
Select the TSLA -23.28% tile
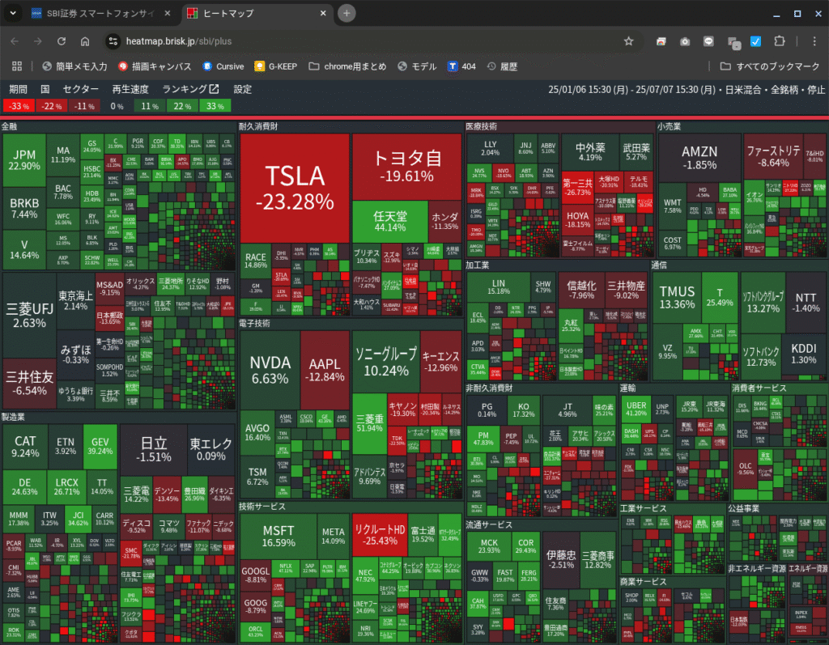[295, 189]
